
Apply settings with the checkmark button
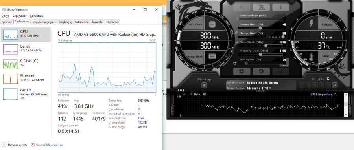(x=281, y=71)
